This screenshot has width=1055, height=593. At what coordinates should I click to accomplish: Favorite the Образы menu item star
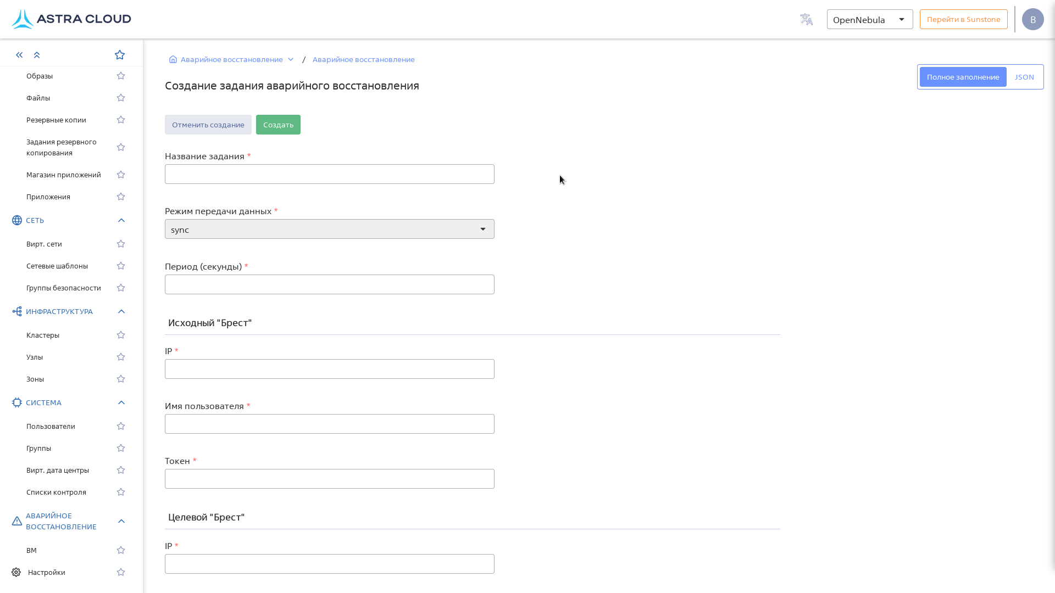click(x=121, y=76)
